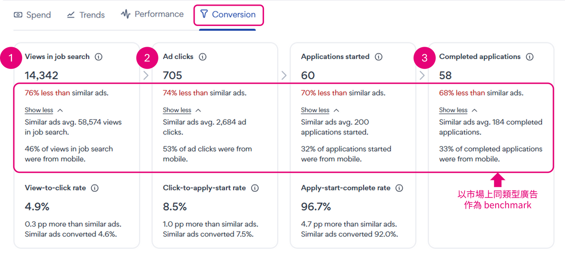Click info icon next to Ad clicks
Image resolution: width=565 pixels, height=254 pixels.
click(203, 57)
